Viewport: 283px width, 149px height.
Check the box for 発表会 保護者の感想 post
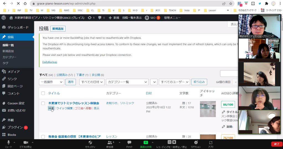(43, 137)
